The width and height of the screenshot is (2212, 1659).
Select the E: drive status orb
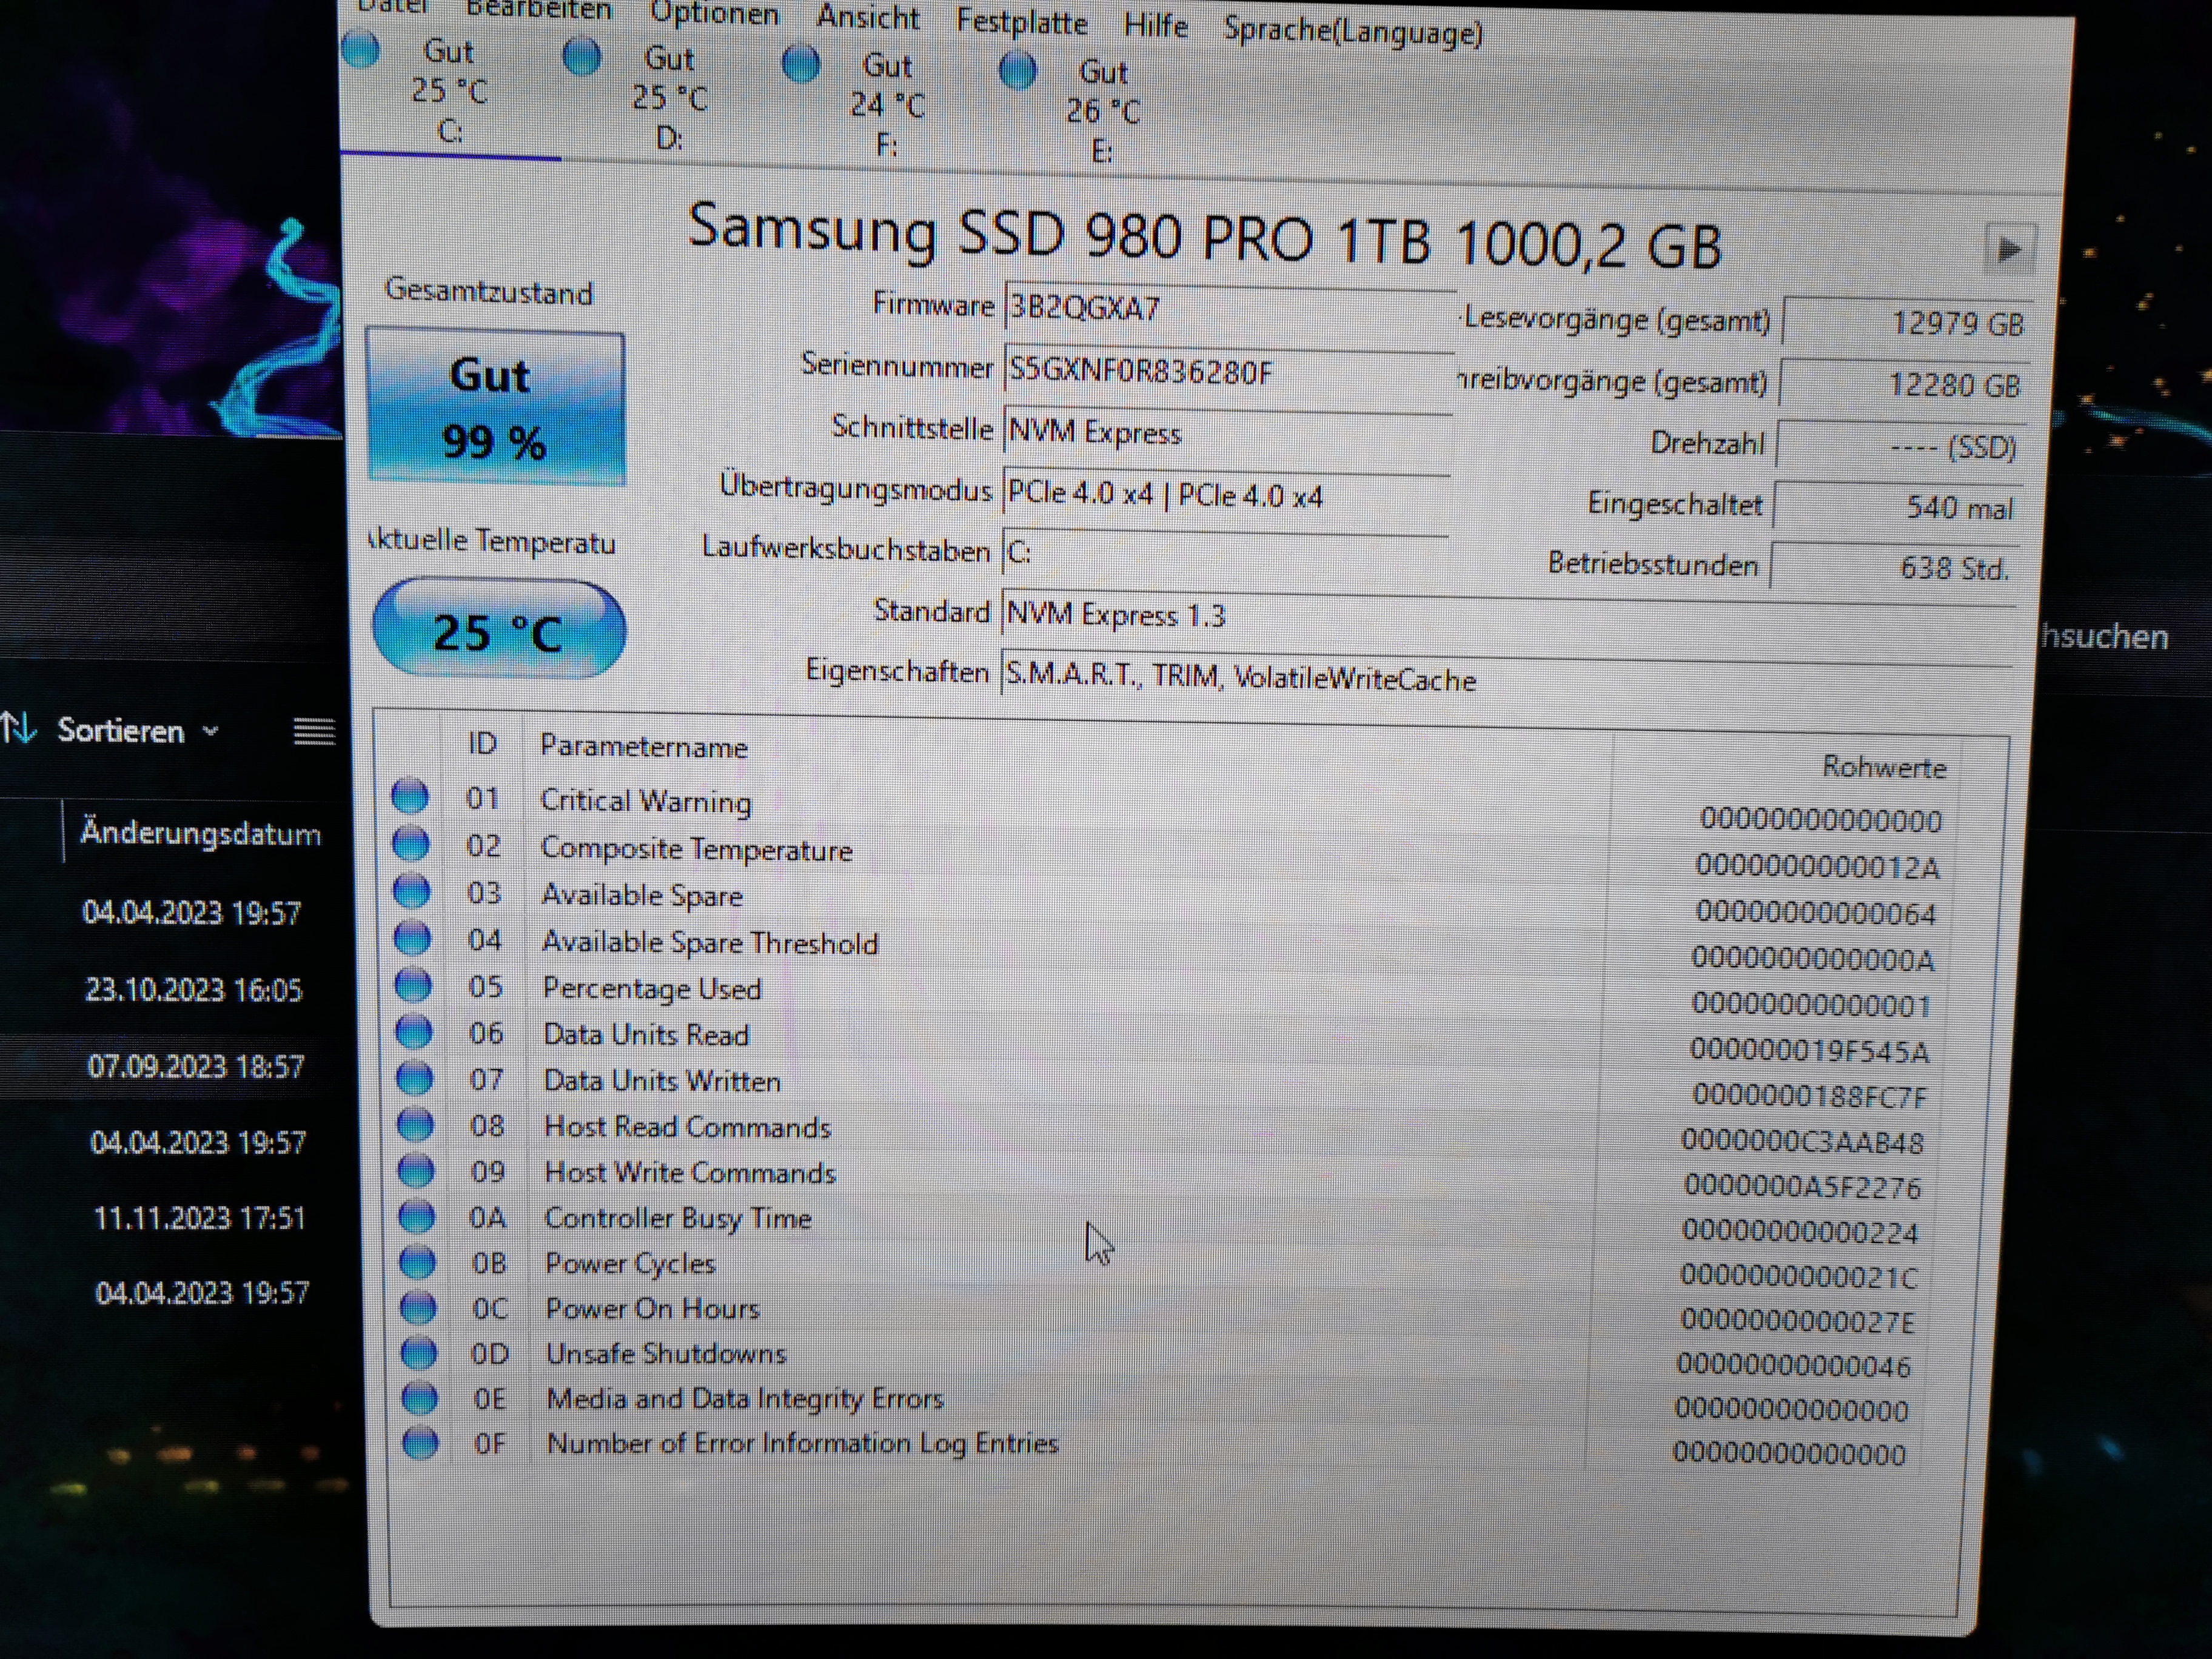coord(1017,70)
